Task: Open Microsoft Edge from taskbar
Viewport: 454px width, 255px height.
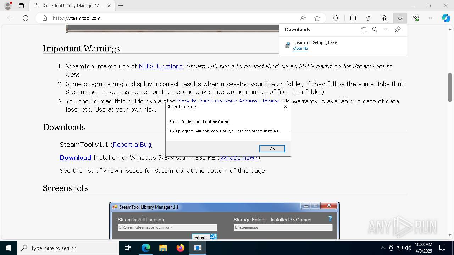Action: tap(146, 248)
